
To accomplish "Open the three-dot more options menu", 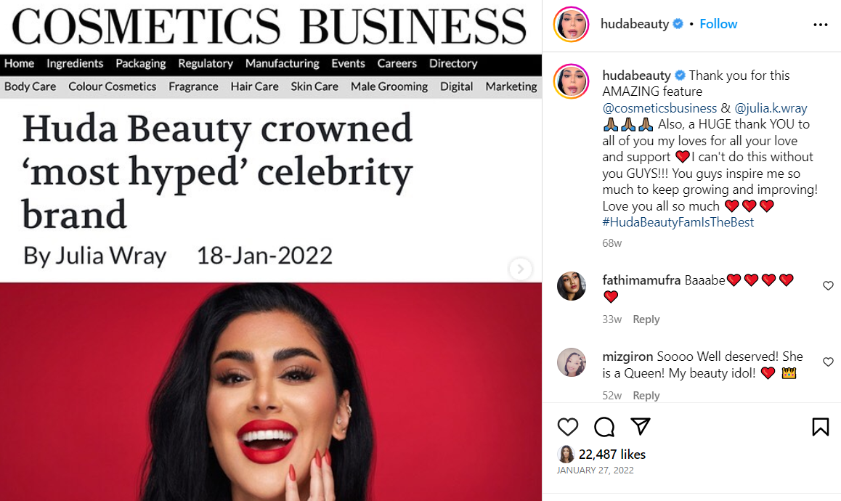I will 820,25.
